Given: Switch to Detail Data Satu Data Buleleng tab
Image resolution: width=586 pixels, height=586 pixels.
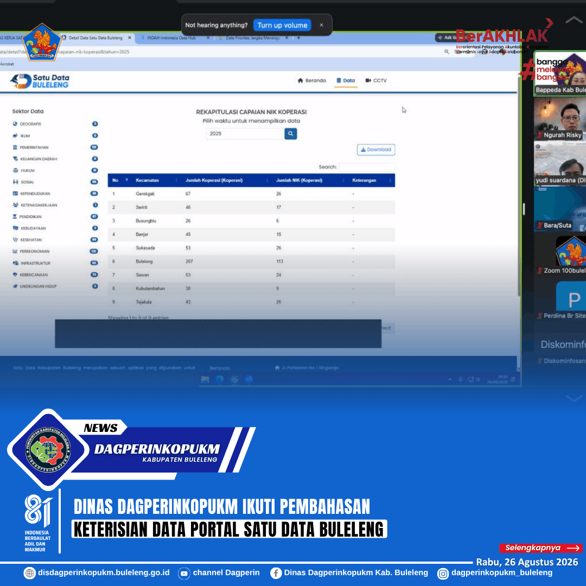Looking at the screenshot, I should (95, 38).
